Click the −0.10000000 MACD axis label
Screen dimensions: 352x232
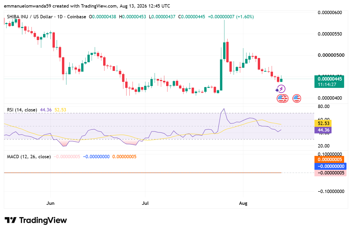click(331, 191)
